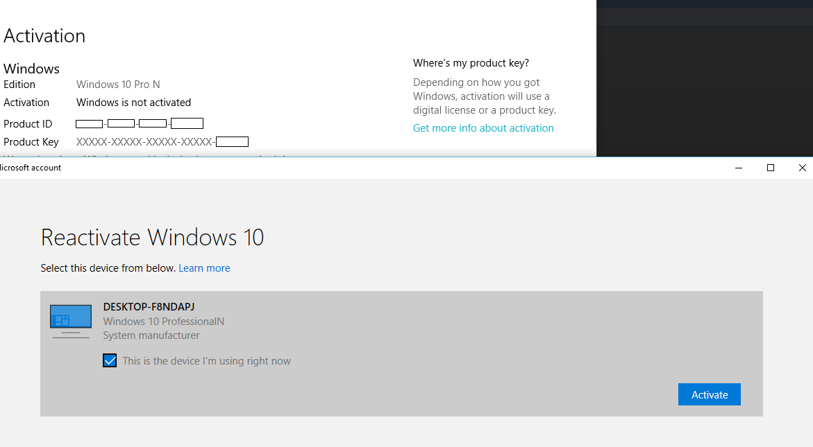
Task: Open 'Get more info about activation' link
Action: tap(483, 128)
